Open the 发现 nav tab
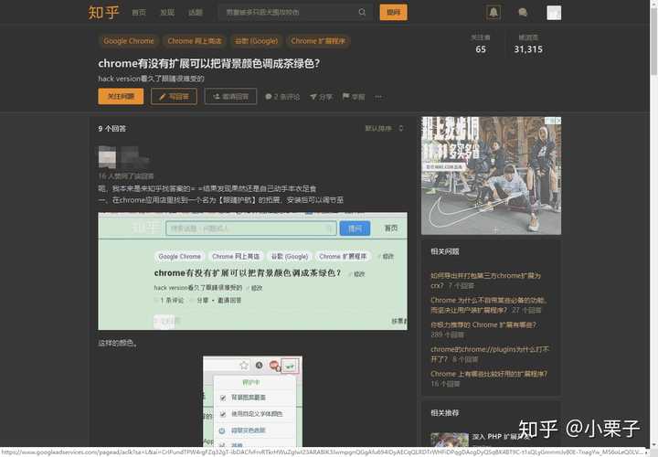Image resolution: width=658 pixels, height=457 pixels. (167, 13)
